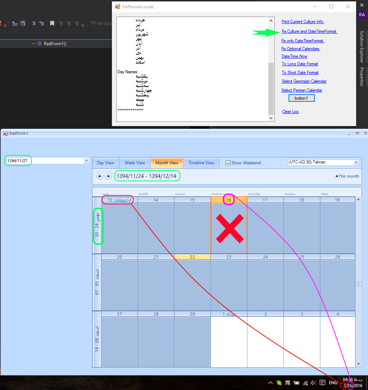This screenshot has width=368, height=390.
Task: Click the Clear Log link
Action: point(290,112)
